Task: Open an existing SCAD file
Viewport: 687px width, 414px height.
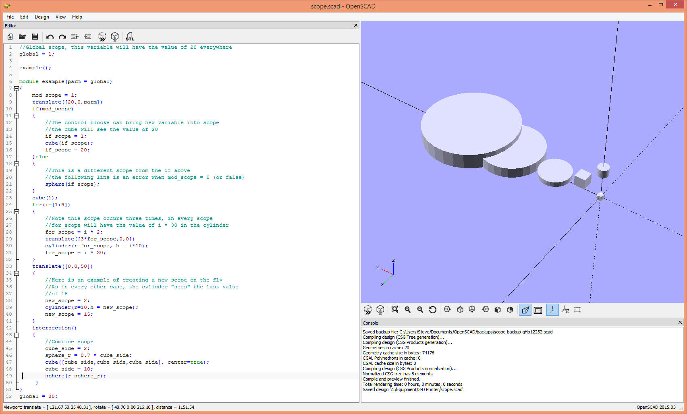Action: pos(23,37)
